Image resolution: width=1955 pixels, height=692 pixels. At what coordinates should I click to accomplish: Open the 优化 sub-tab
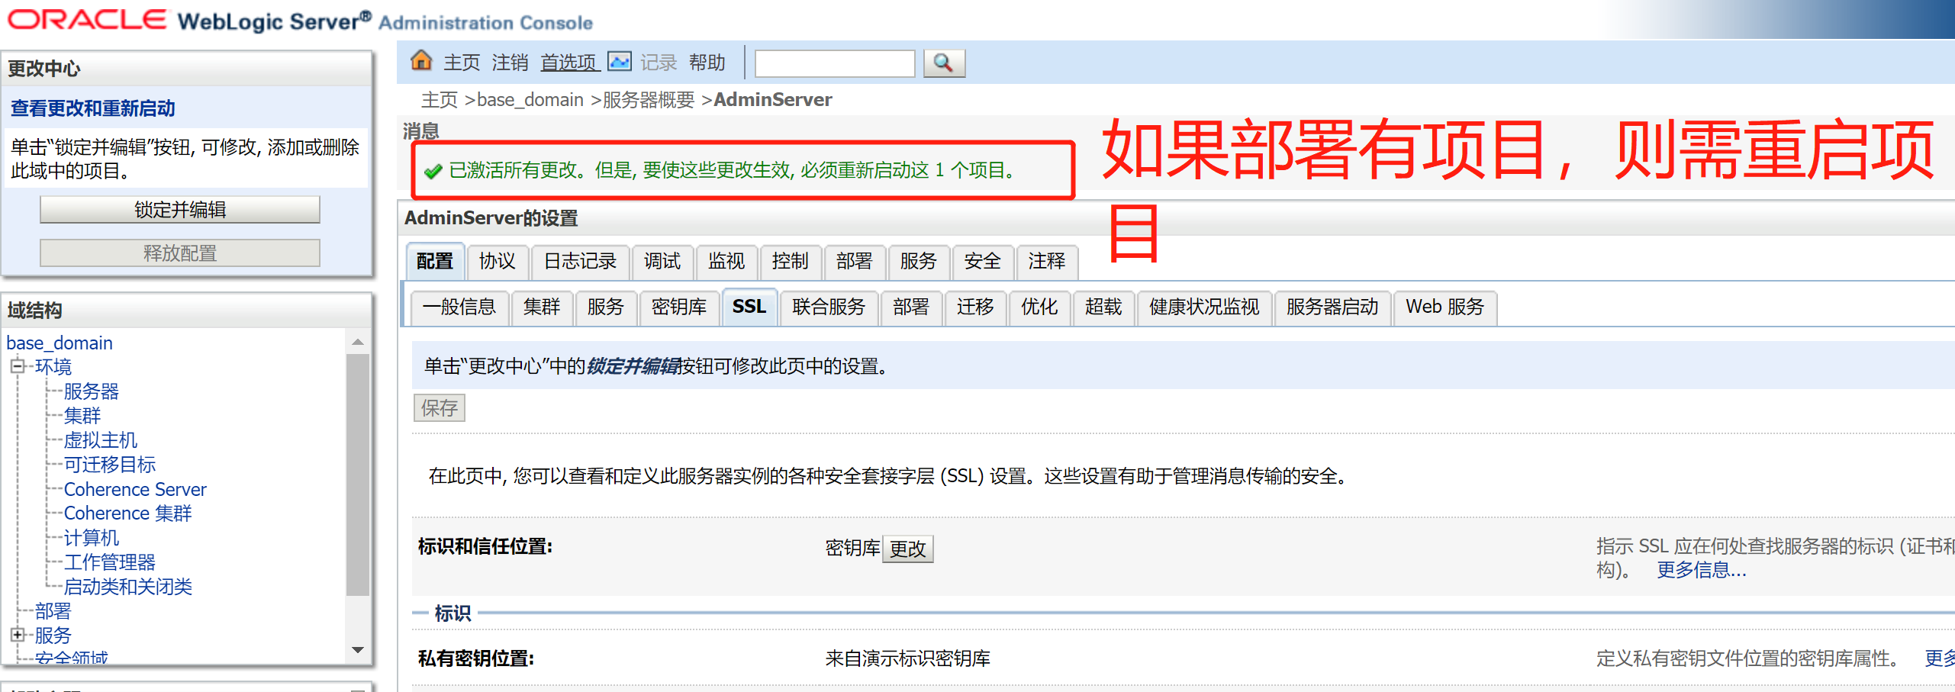1039,307
